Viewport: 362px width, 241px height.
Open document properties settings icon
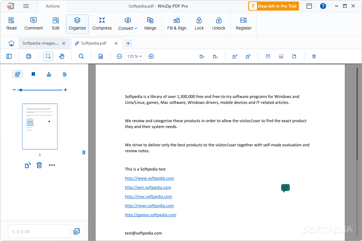pyautogui.click(x=101, y=56)
